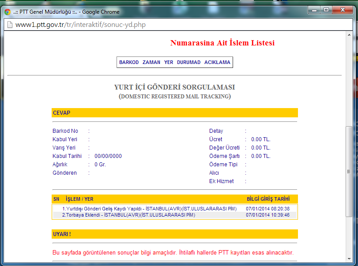358x266 pixels.
Task: Select the 0.00 TL value beside Ödeme Şartı
Action: (261, 156)
